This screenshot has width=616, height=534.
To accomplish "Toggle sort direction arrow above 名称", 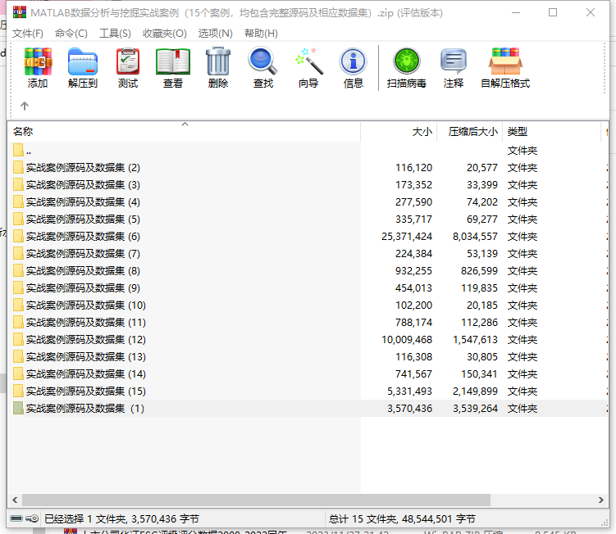I will (185, 124).
